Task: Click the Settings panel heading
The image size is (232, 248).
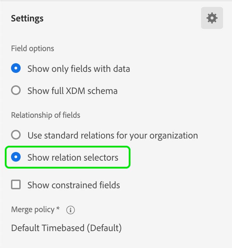Action: point(27,18)
